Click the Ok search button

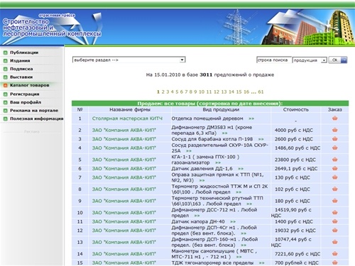pyautogui.click(x=334, y=60)
